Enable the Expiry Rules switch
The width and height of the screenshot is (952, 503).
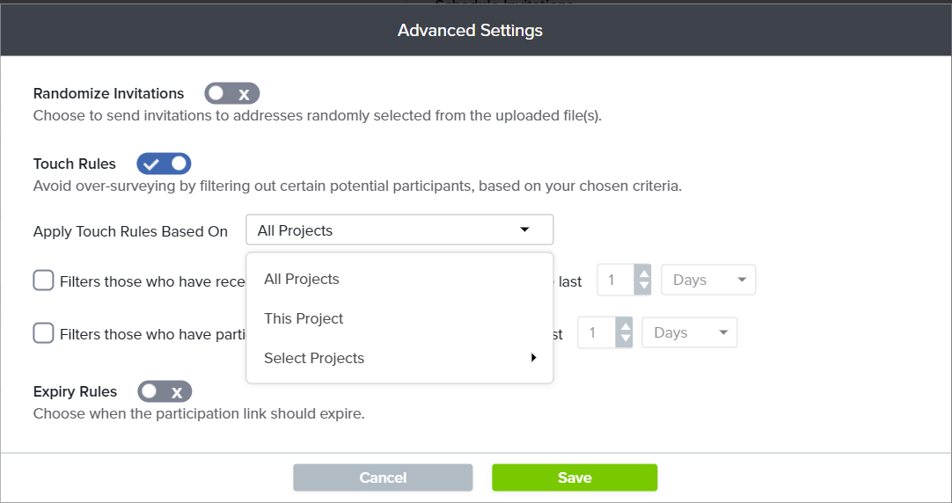point(165,391)
